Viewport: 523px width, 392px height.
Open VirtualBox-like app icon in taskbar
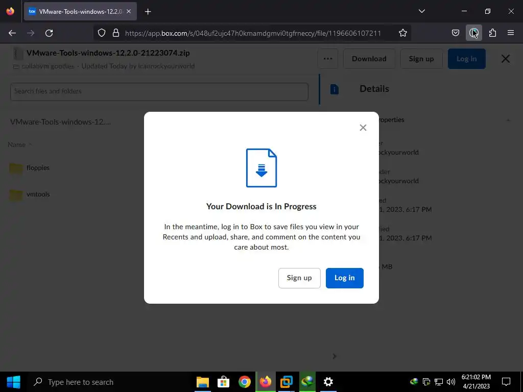[x=286, y=382]
